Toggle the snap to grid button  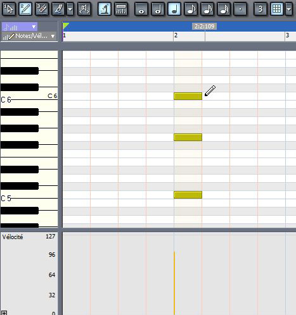click(x=277, y=9)
